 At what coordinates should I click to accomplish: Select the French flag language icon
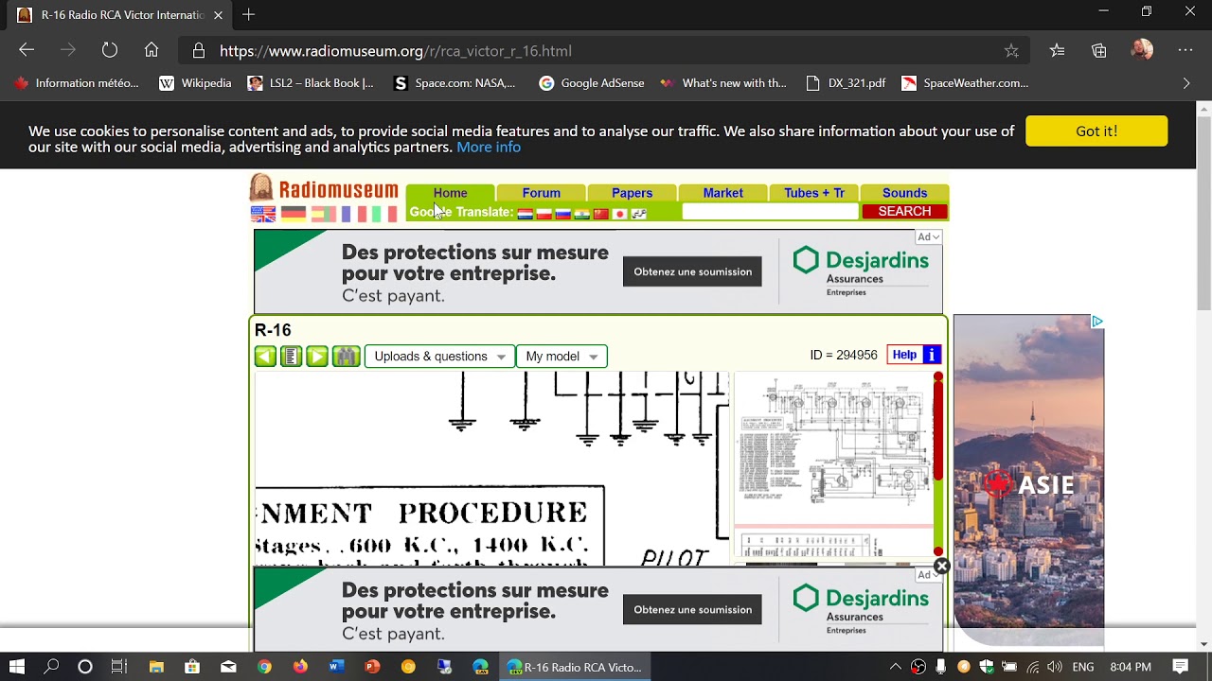point(353,215)
